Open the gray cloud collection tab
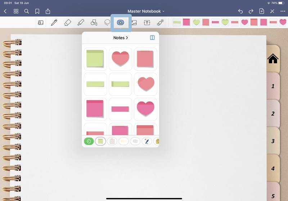 (x=135, y=141)
